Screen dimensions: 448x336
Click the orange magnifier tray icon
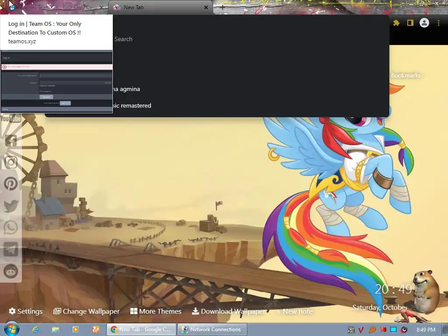click(372, 330)
